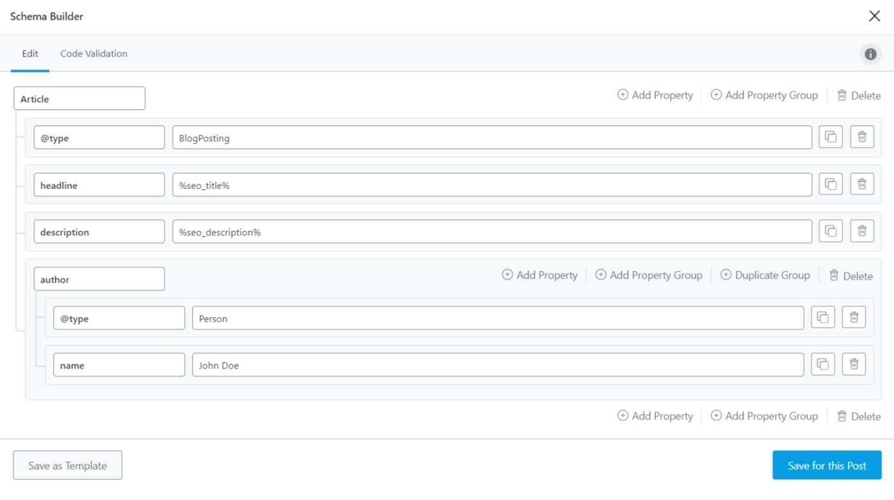Edit the Person value field
894x500 pixels.
tap(498, 318)
